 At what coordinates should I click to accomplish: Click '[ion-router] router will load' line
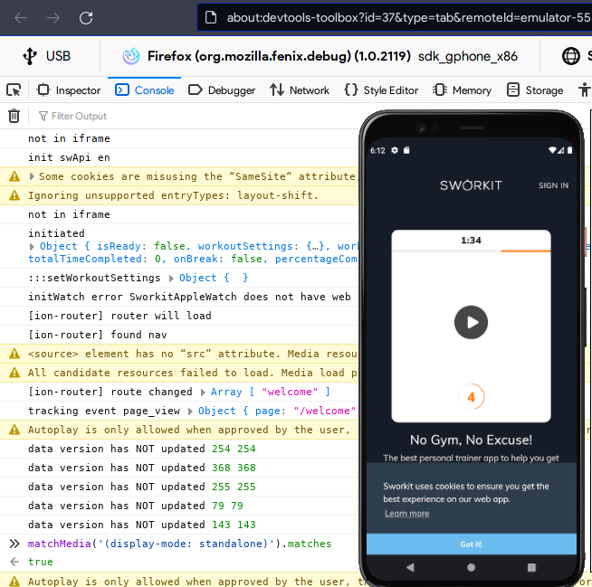click(119, 316)
